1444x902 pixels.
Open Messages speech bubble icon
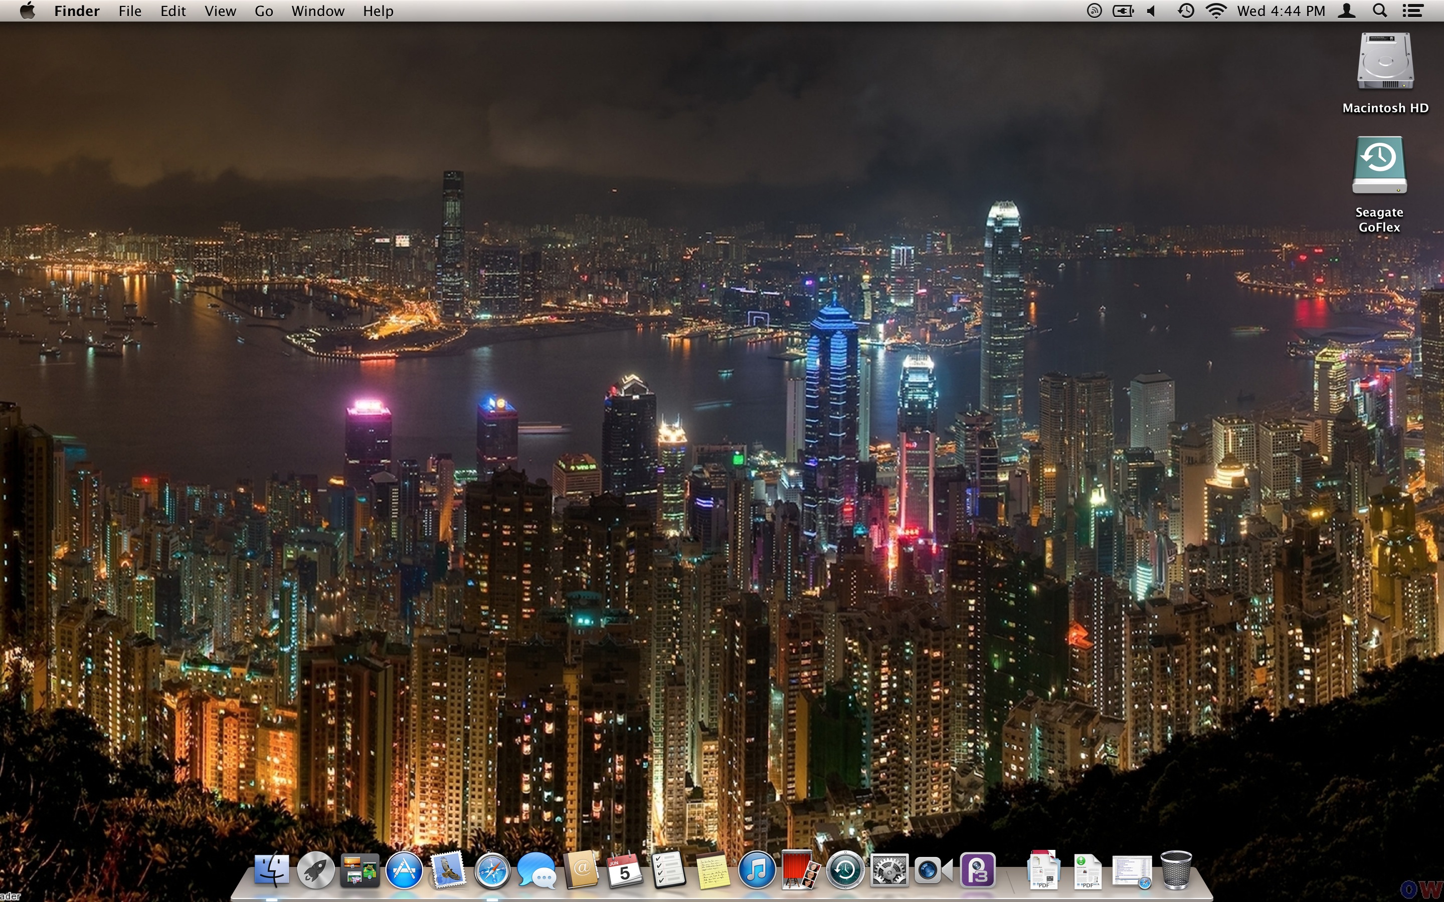(536, 871)
